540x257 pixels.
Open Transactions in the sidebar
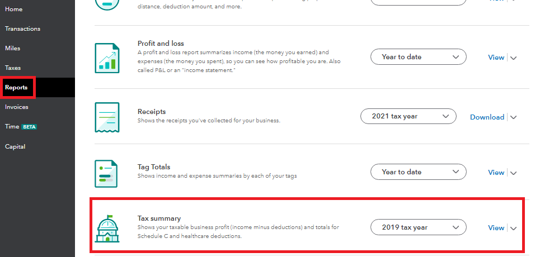[x=22, y=28]
